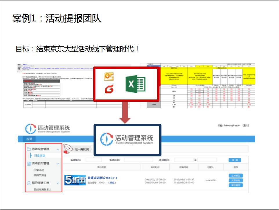Click the document icon beside 活动发布管理
The height and width of the screenshot is (210, 279).
[x=29, y=163]
